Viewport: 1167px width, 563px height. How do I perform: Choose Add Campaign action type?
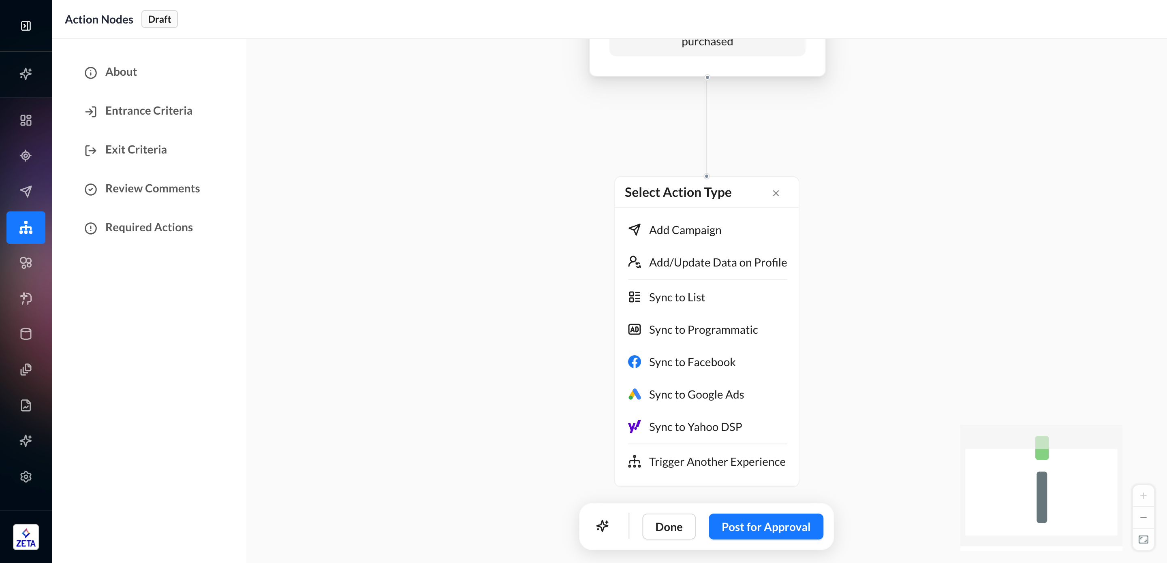point(684,230)
